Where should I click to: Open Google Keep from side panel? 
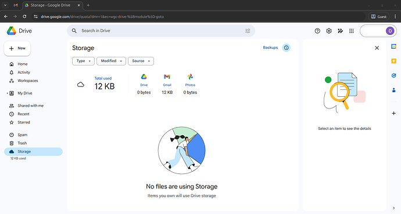pyautogui.click(x=394, y=61)
